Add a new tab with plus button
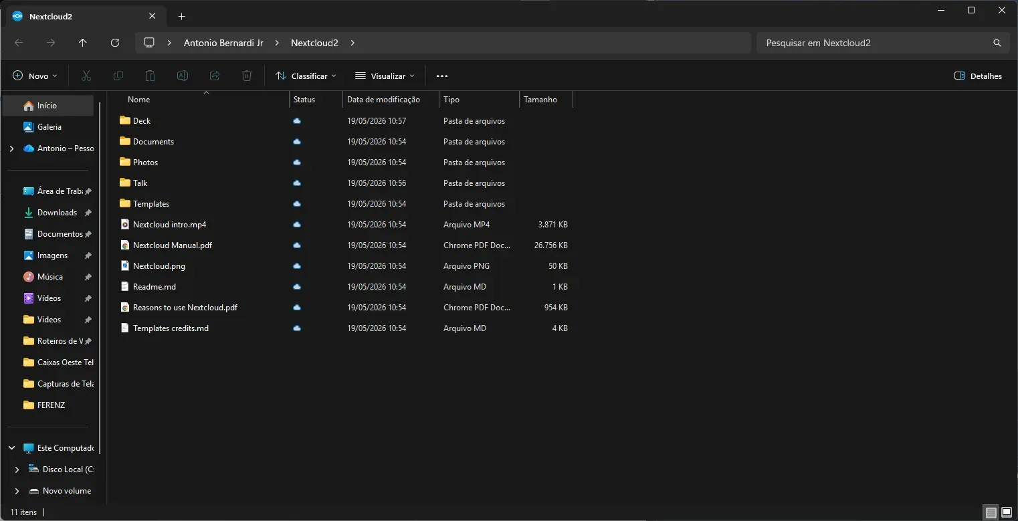This screenshot has width=1018, height=521. [181, 16]
